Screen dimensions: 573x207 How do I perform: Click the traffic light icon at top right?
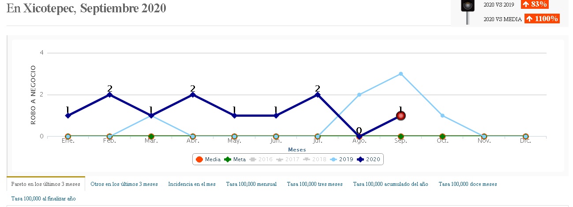tap(467, 6)
